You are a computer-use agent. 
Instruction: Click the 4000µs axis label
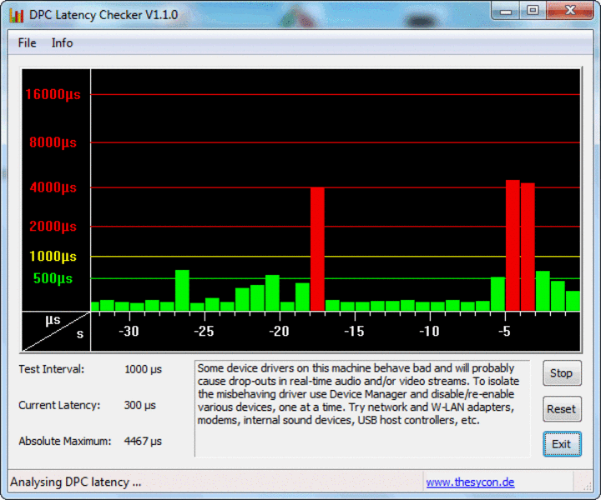[x=53, y=187]
